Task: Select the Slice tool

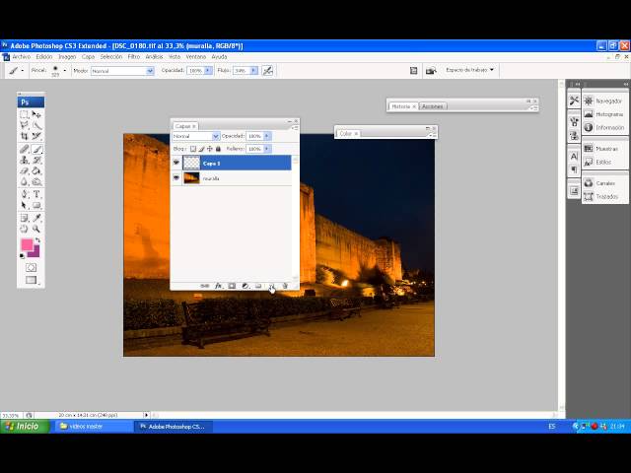Action: (x=36, y=136)
